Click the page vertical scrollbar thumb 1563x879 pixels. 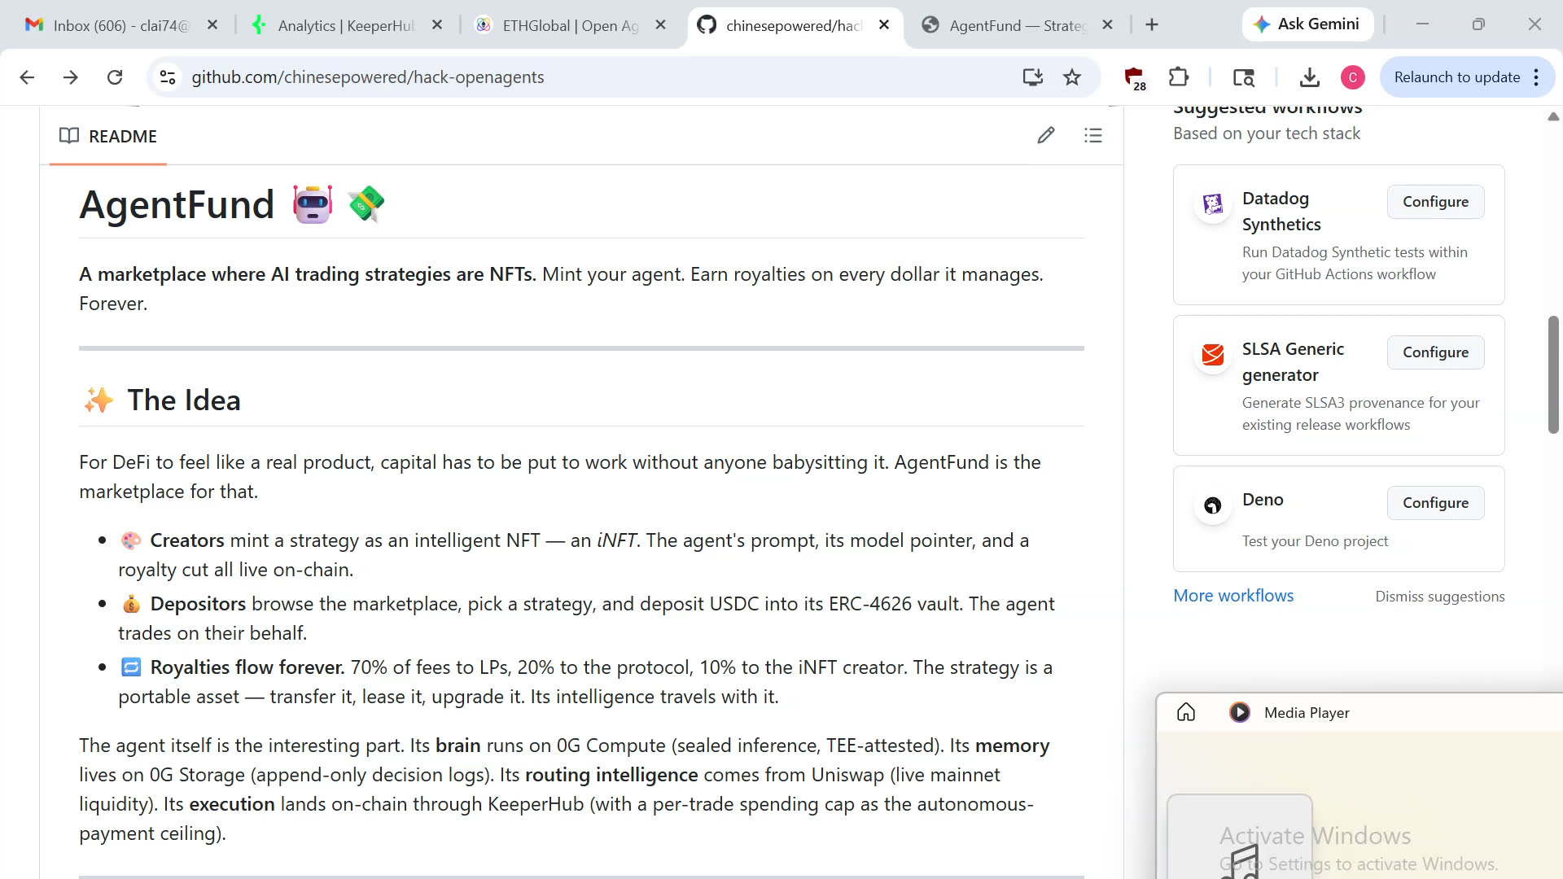1553,374
